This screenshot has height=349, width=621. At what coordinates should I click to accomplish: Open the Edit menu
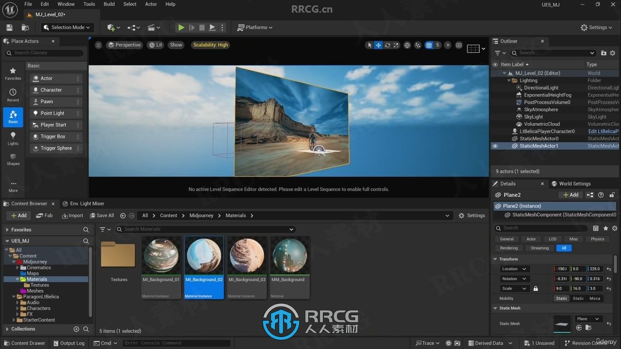point(45,4)
